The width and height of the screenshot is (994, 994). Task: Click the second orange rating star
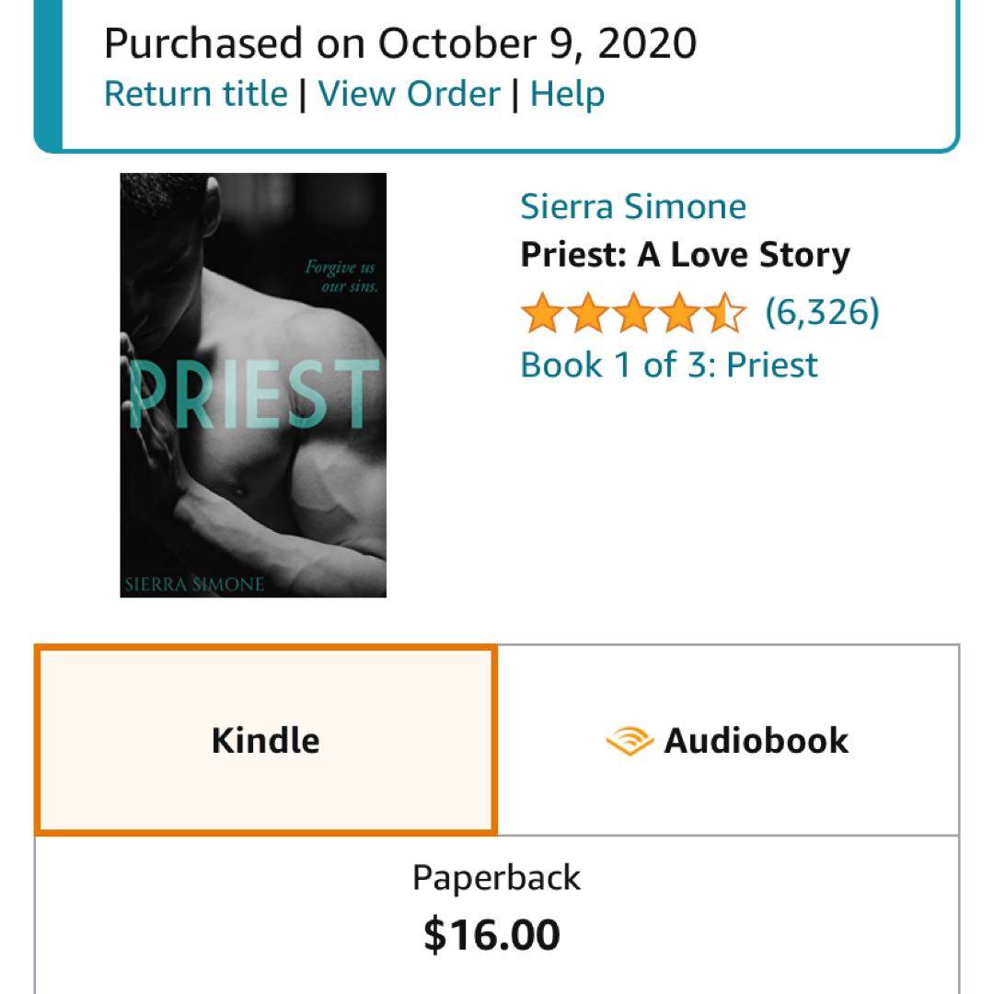click(x=587, y=313)
